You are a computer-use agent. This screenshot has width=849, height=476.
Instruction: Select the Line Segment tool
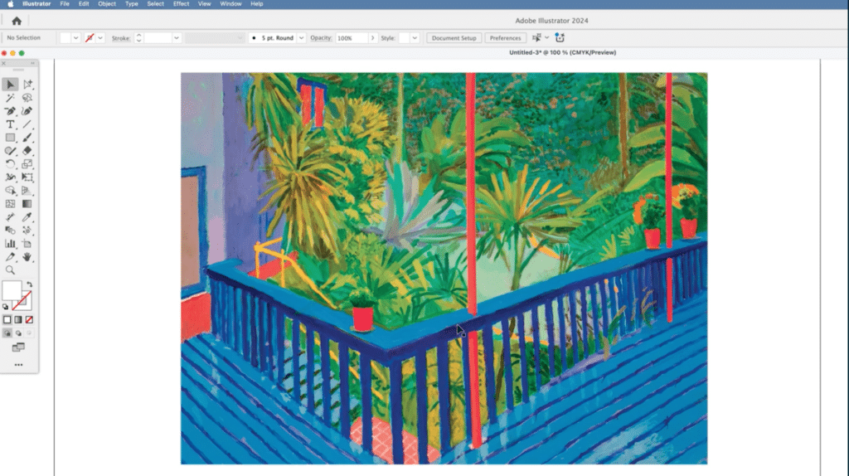coord(27,124)
